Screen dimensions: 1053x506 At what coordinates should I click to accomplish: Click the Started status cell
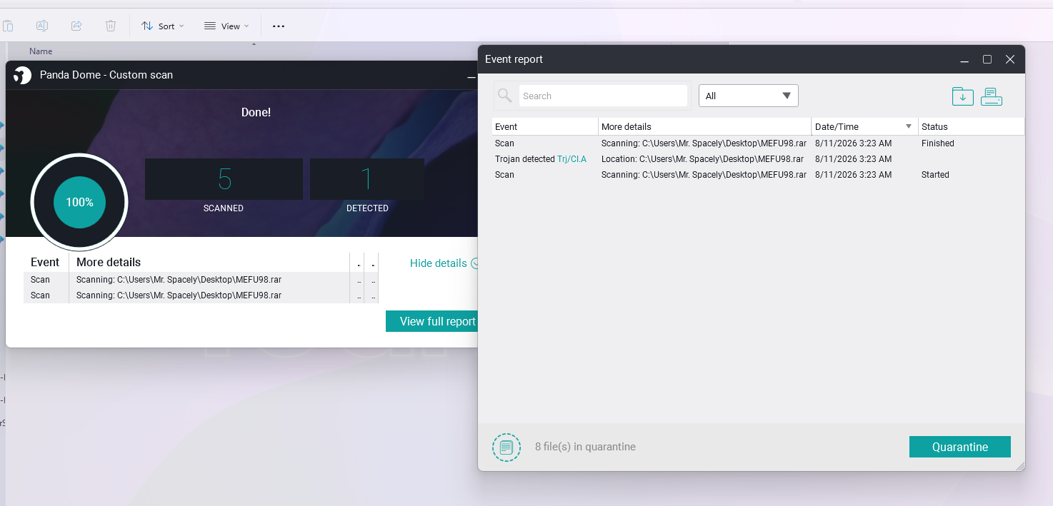coord(935,175)
